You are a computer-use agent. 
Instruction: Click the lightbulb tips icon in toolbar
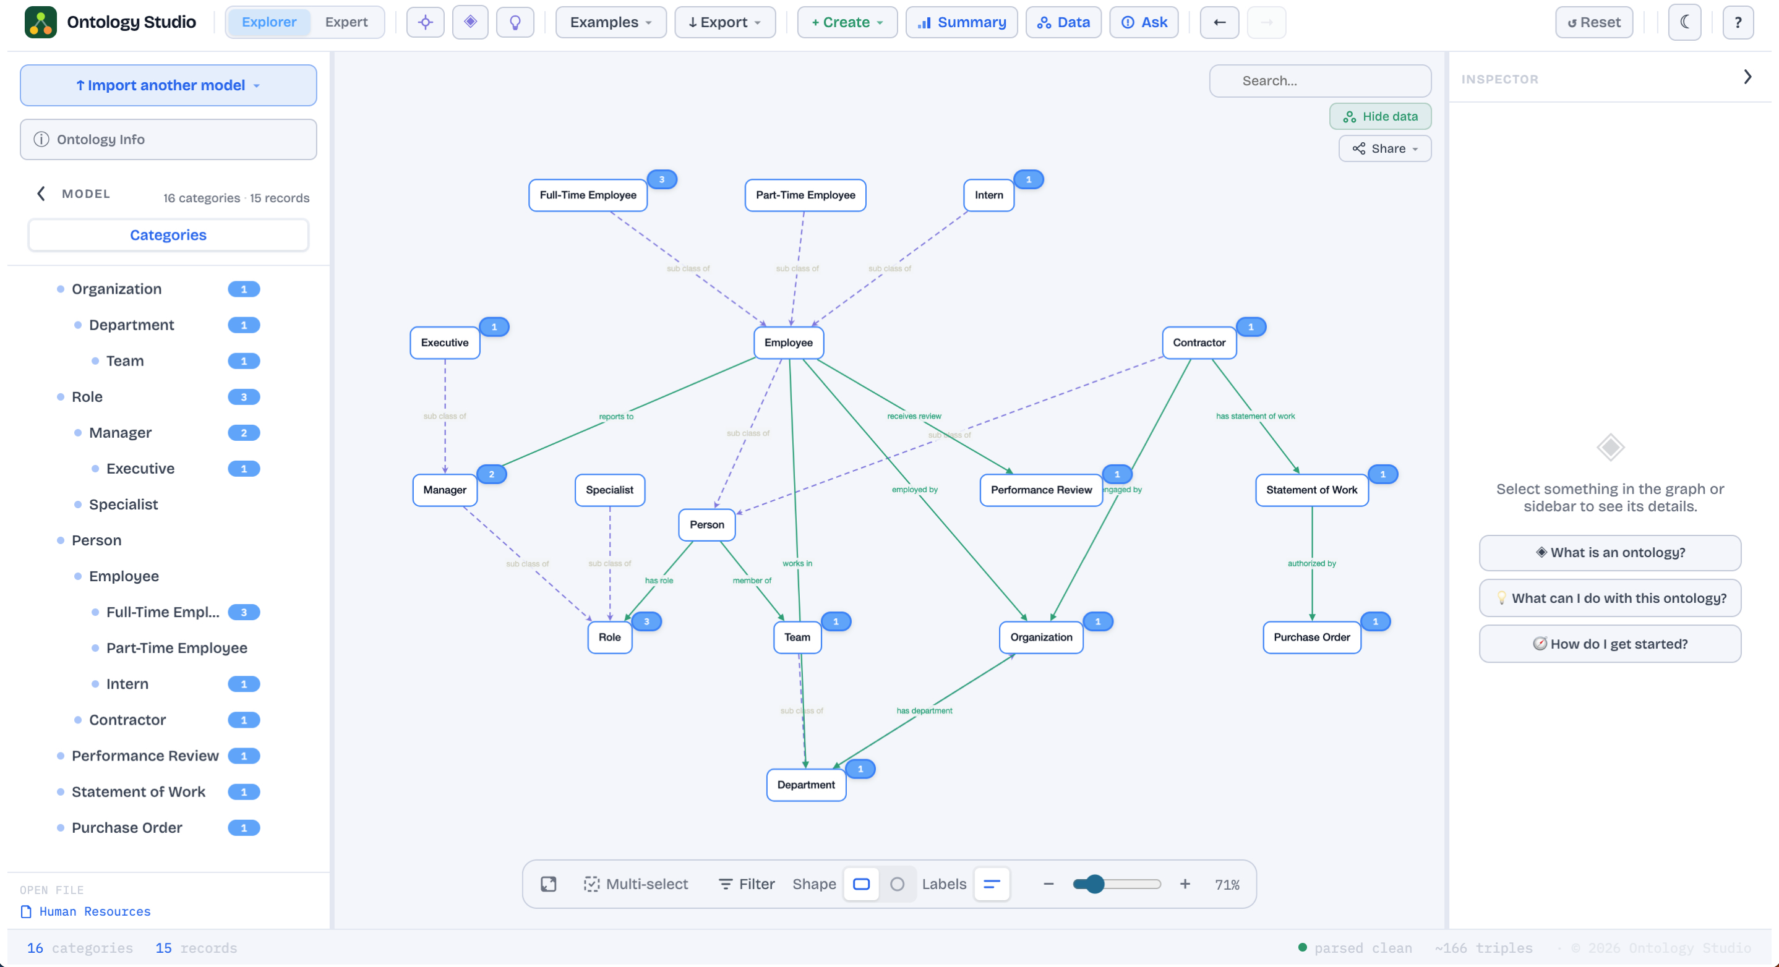(515, 22)
